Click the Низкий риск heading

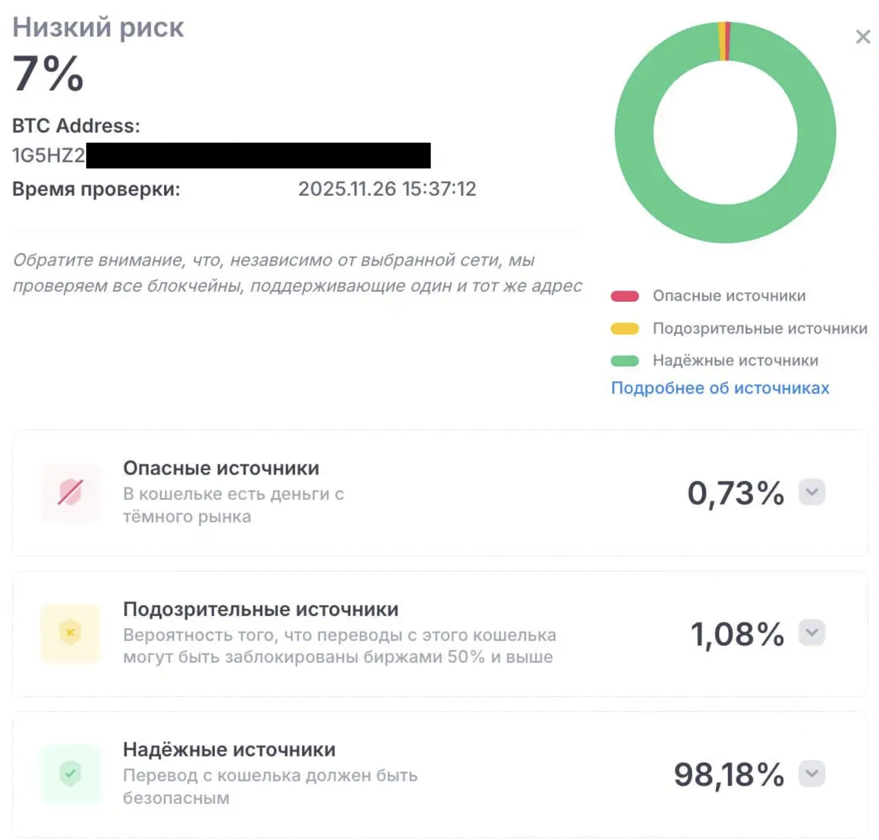point(98,27)
